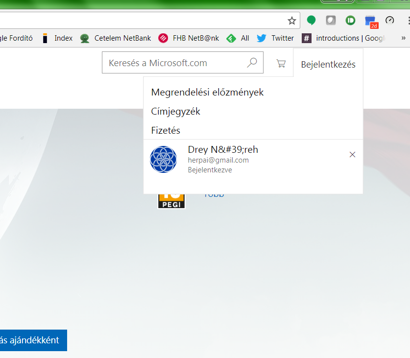Open the Fordító translator bookmark
Image resolution: width=410 pixels, height=358 pixels.
click(16, 38)
